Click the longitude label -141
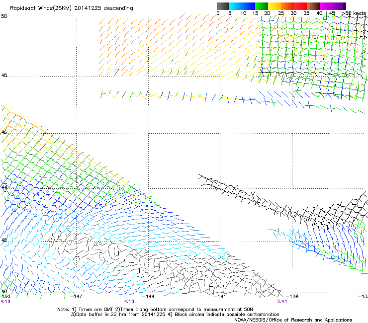 (x=220, y=297)
